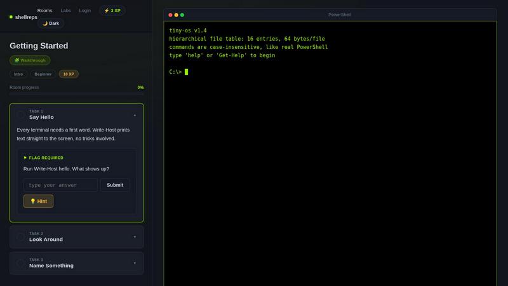
Task: Open the Labs nav item
Action: coord(66,10)
